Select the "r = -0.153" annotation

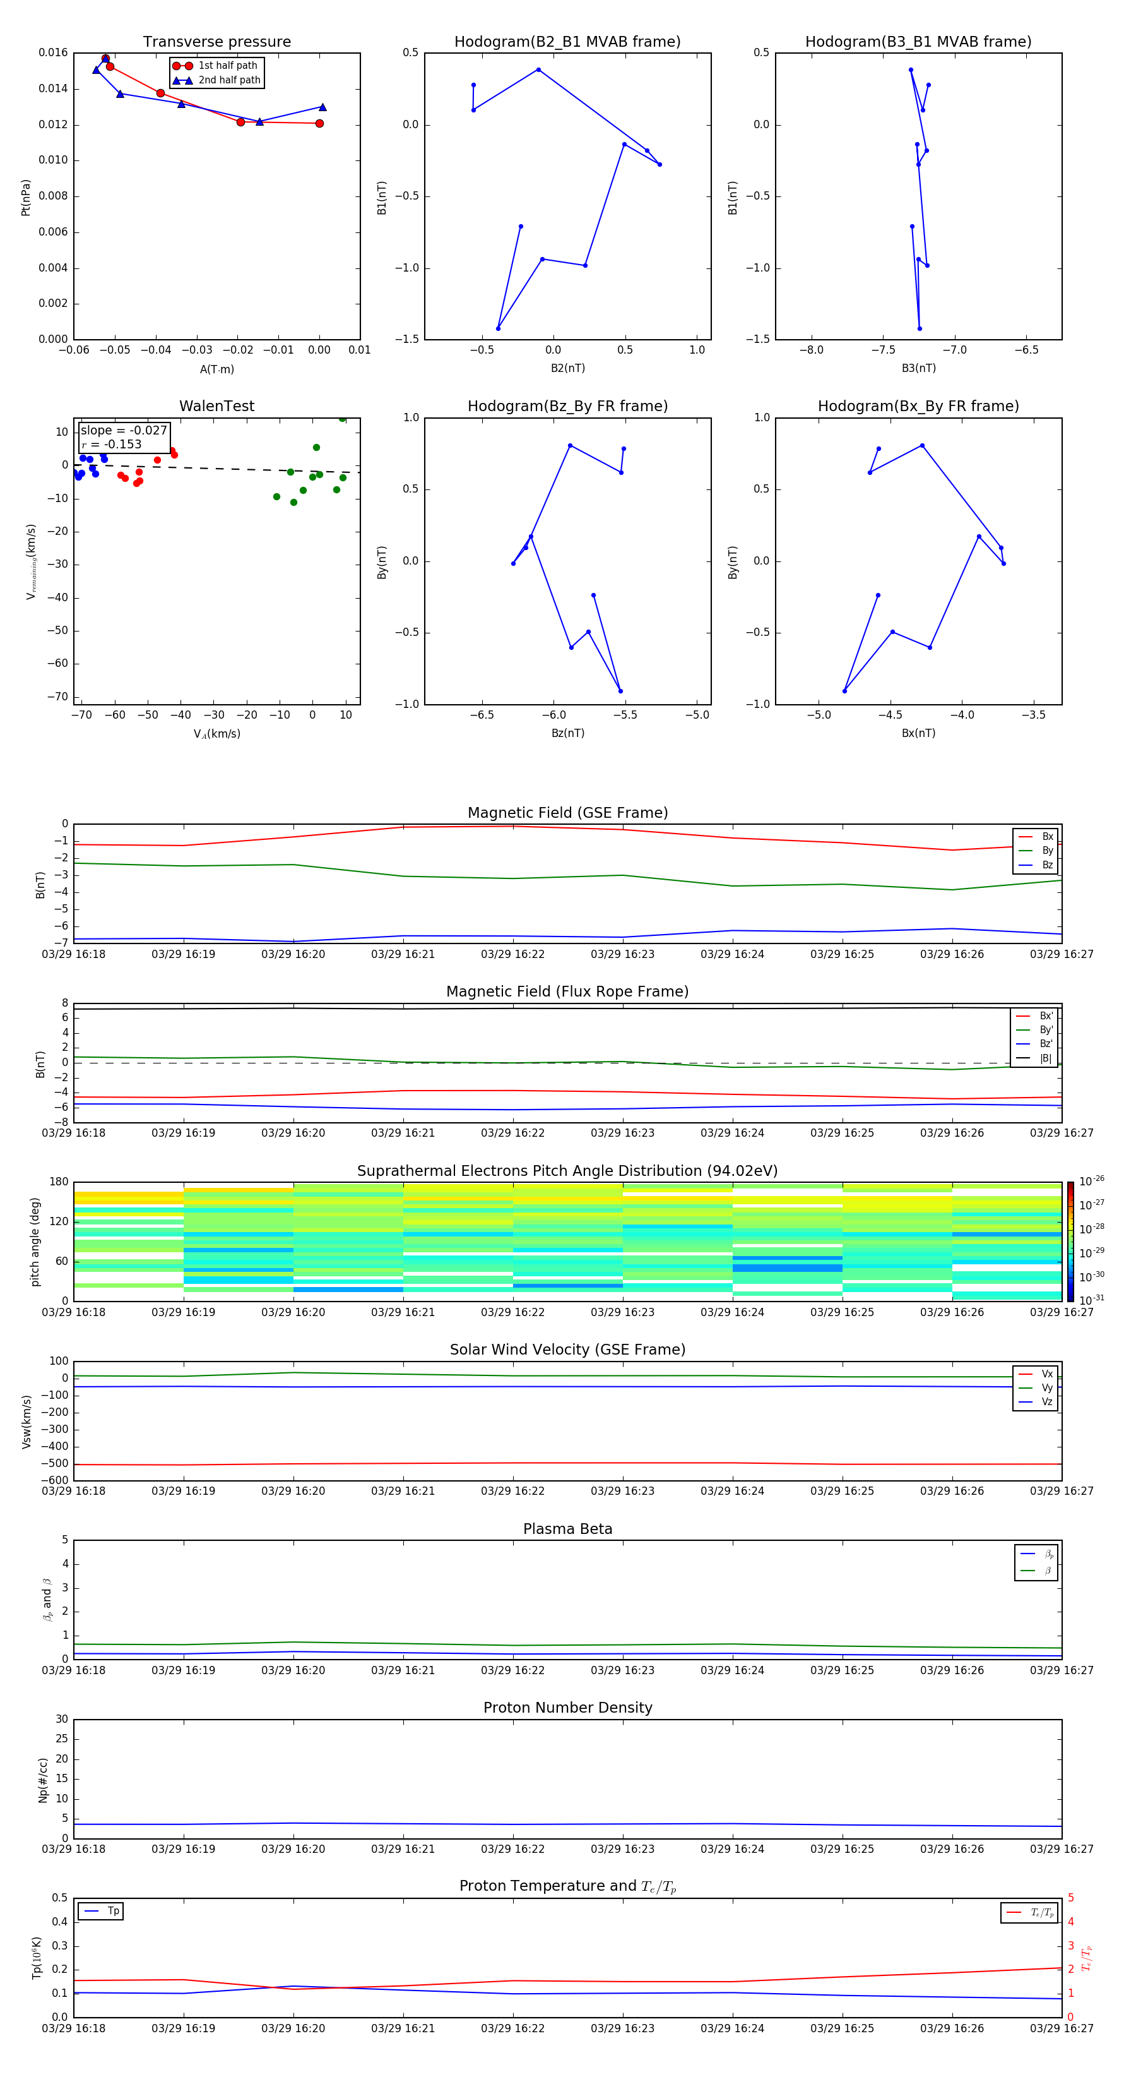click(x=112, y=444)
